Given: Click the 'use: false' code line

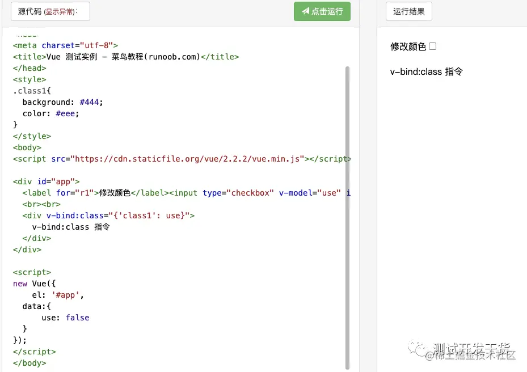Looking at the screenshot, I should coord(66,318).
